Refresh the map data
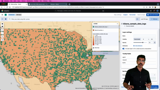 click(x=154, y=19)
